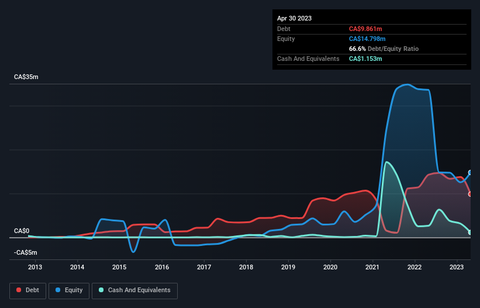Screen dimensions: 480x308
Task: Click the 2014 x-axis label
Action: coord(77,267)
